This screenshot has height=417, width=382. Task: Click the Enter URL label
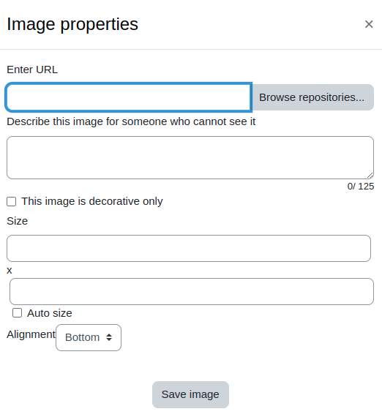[x=32, y=69]
